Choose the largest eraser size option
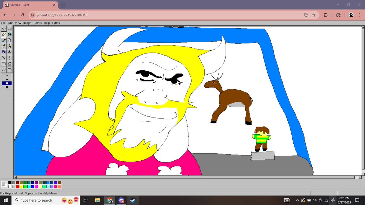 (7, 87)
